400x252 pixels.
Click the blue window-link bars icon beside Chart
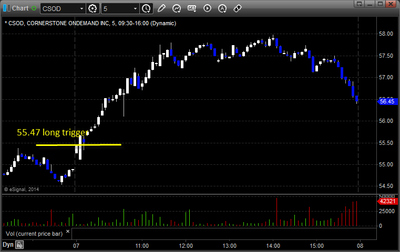pyautogui.click(x=7, y=8)
